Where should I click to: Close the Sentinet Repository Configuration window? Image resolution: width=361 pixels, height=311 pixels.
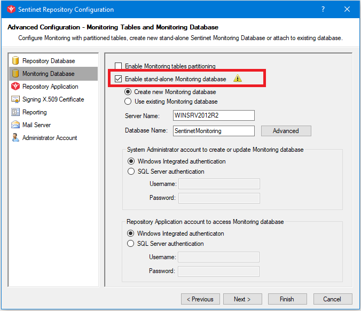tap(347, 9)
